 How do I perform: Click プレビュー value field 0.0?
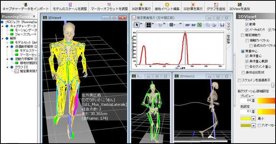(x=246, y=100)
